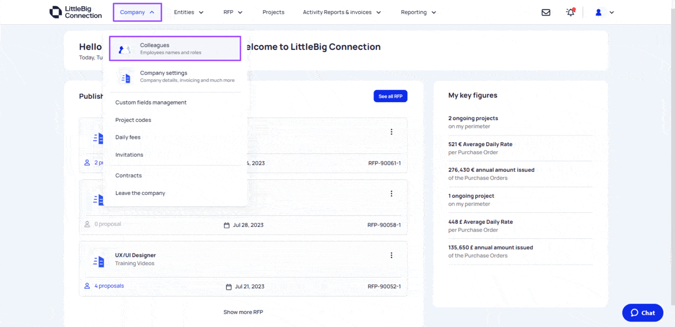Click the person icon beside 4 proposals

coord(87,286)
